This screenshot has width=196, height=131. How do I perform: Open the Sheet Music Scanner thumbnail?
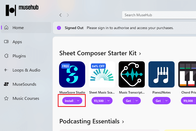point(102,74)
